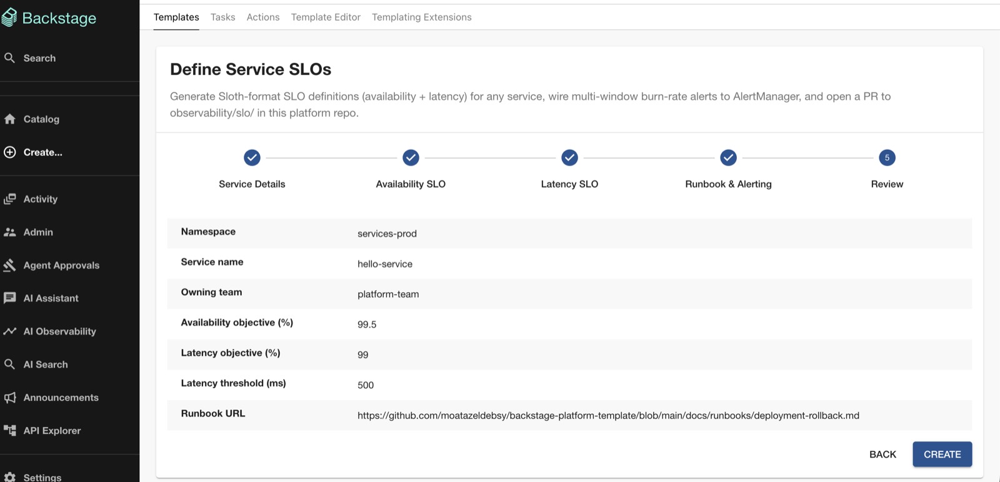Screen dimensions: 1000x482
Task: Open AI Assistant from sidebar
Action: click(51, 298)
